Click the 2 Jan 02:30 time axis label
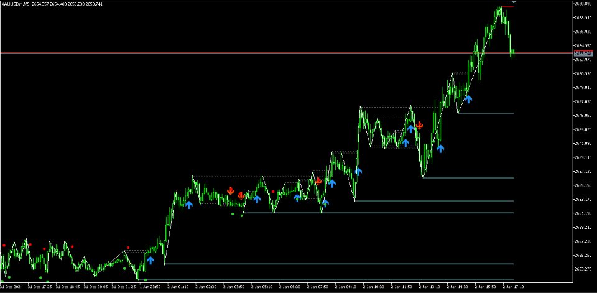This screenshot has height=293, width=597. point(206,286)
